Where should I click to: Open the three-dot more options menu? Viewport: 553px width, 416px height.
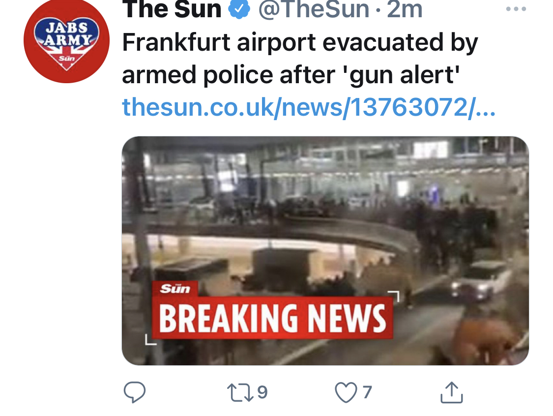(x=516, y=9)
